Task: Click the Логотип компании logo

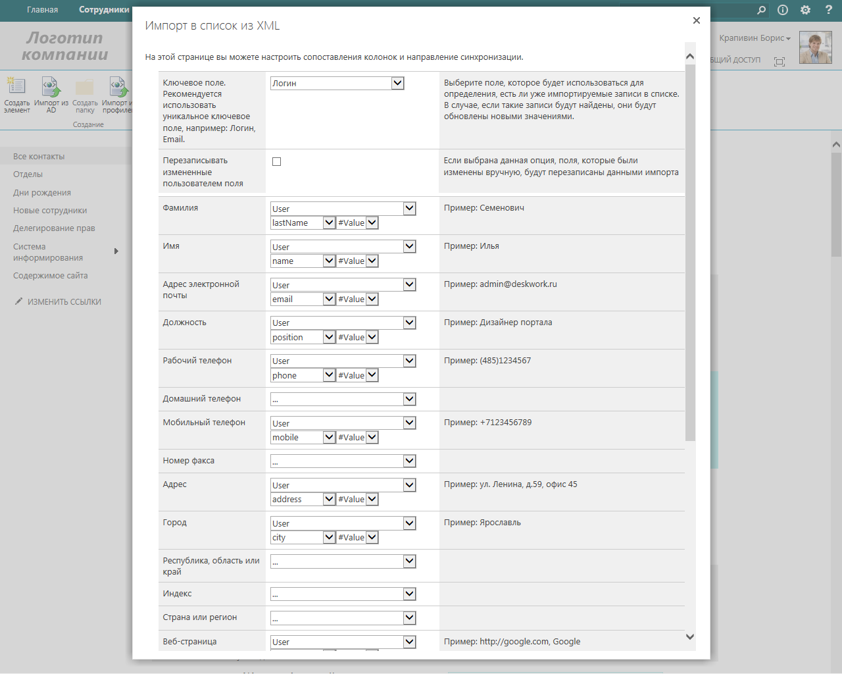Action: (x=64, y=46)
